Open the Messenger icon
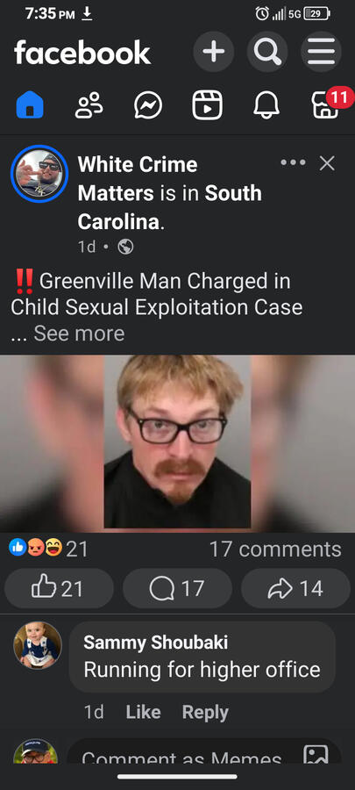This screenshot has width=355, height=790. tap(148, 105)
